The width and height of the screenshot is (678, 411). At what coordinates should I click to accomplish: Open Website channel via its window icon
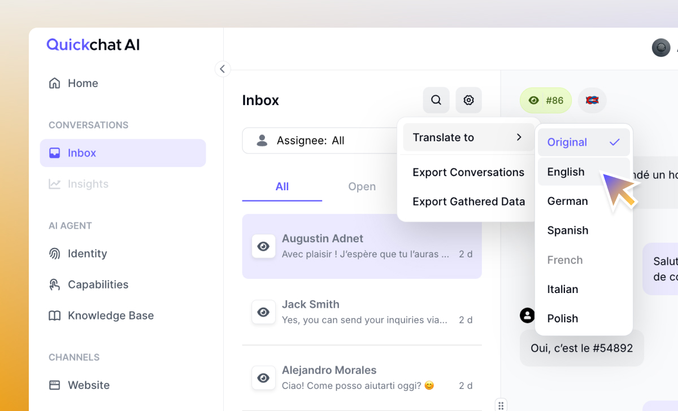[x=55, y=385]
